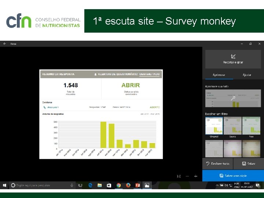Launch Firefox from the taskbar
Screen dimensions: 264x198
(x=128, y=185)
